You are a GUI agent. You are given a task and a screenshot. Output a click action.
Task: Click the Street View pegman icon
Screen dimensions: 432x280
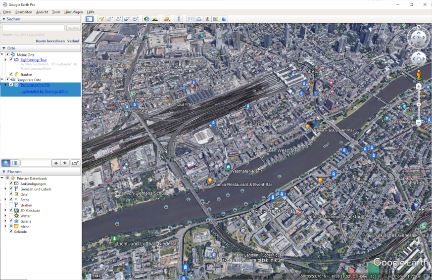coord(419,75)
